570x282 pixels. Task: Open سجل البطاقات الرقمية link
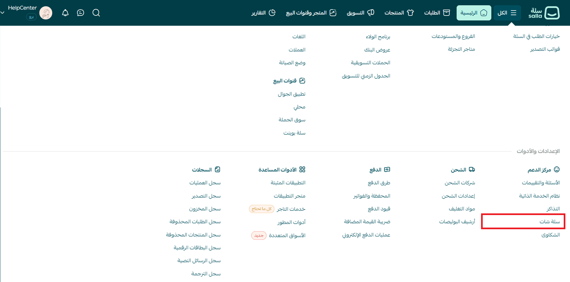(197, 248)
